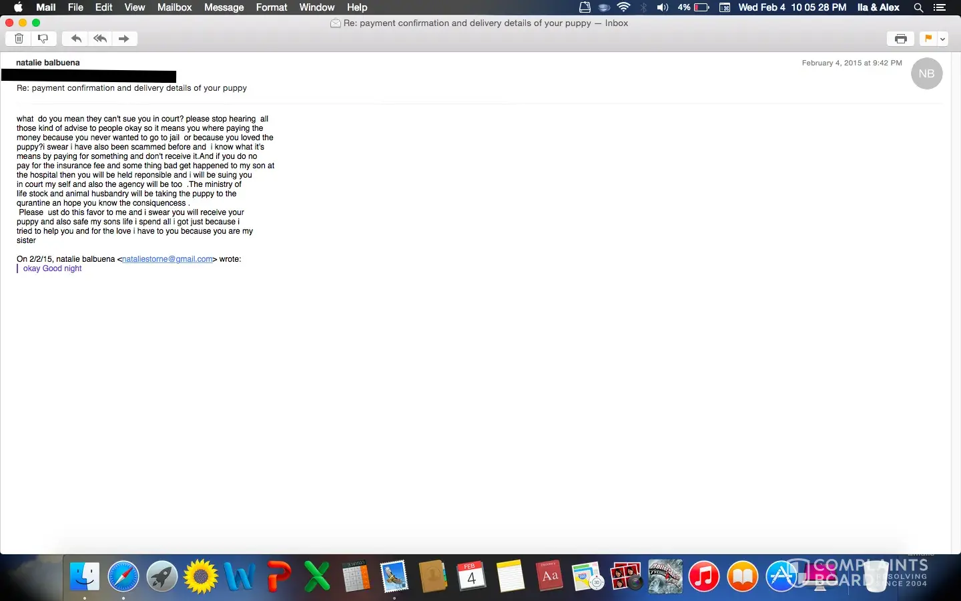Open iBooks from the Dock
961x601 pixels.
(743, 576)
